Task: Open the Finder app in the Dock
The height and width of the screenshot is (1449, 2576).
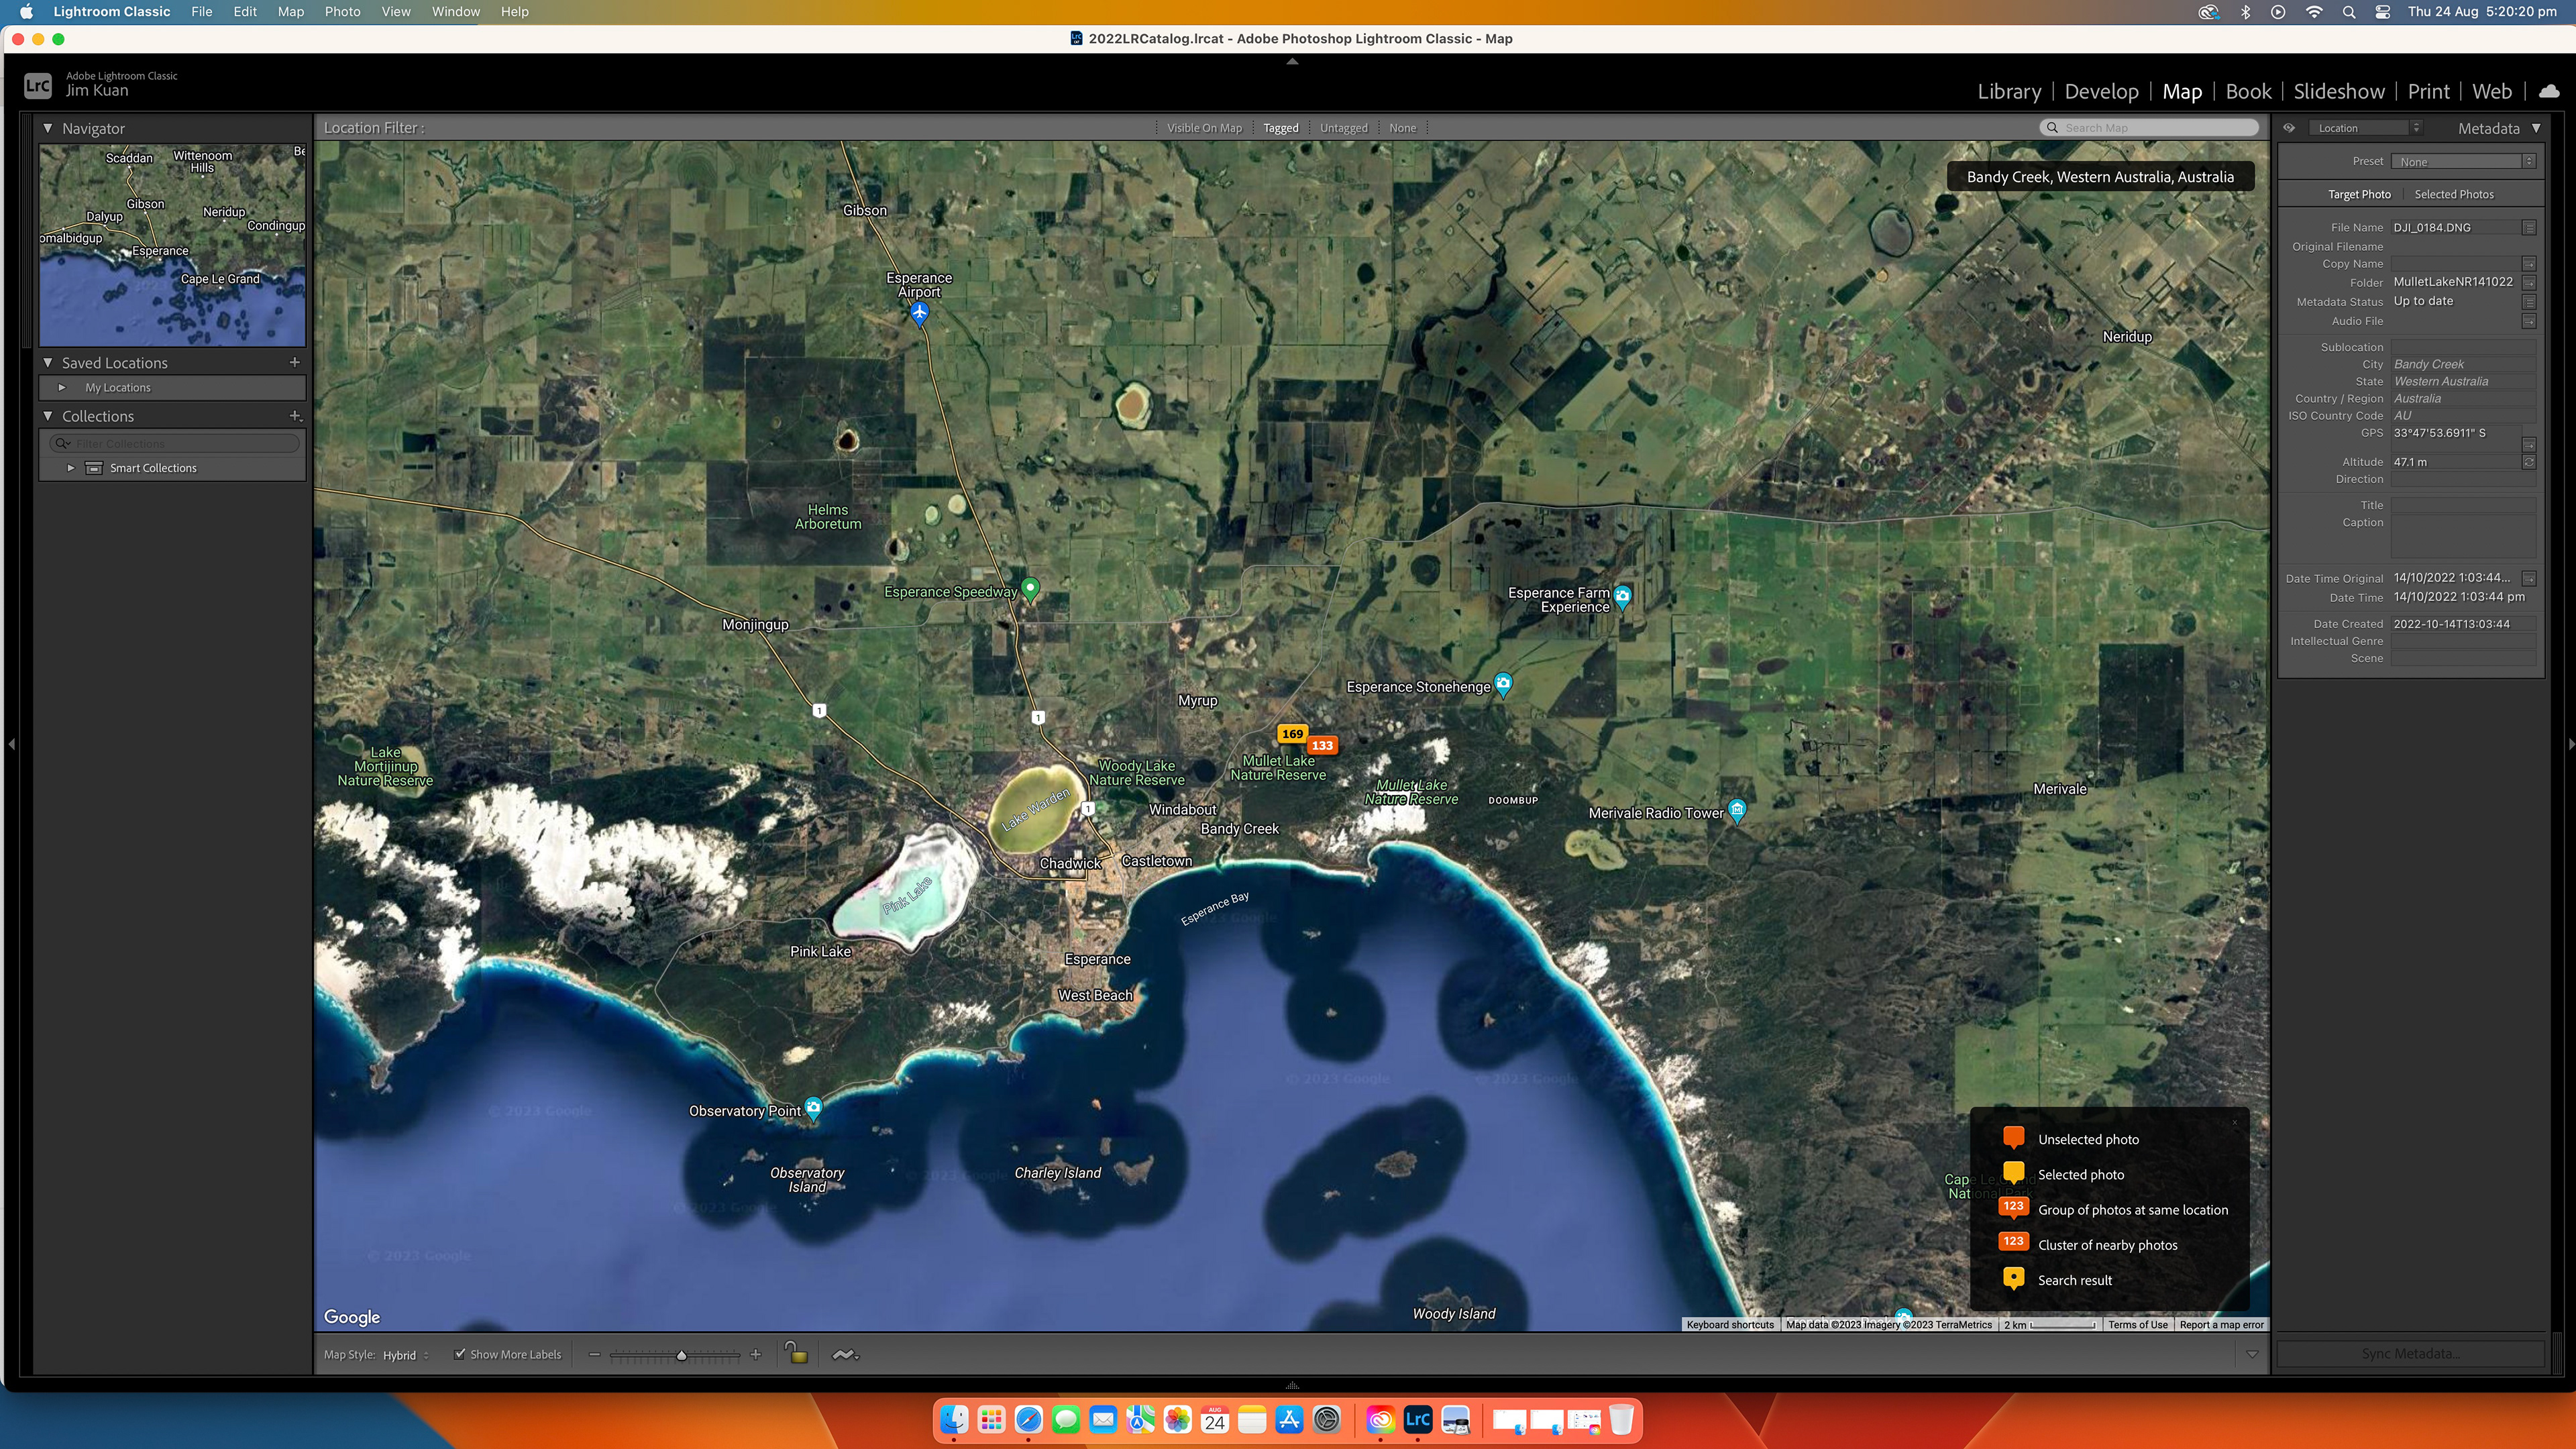Action: [954, 1420]
